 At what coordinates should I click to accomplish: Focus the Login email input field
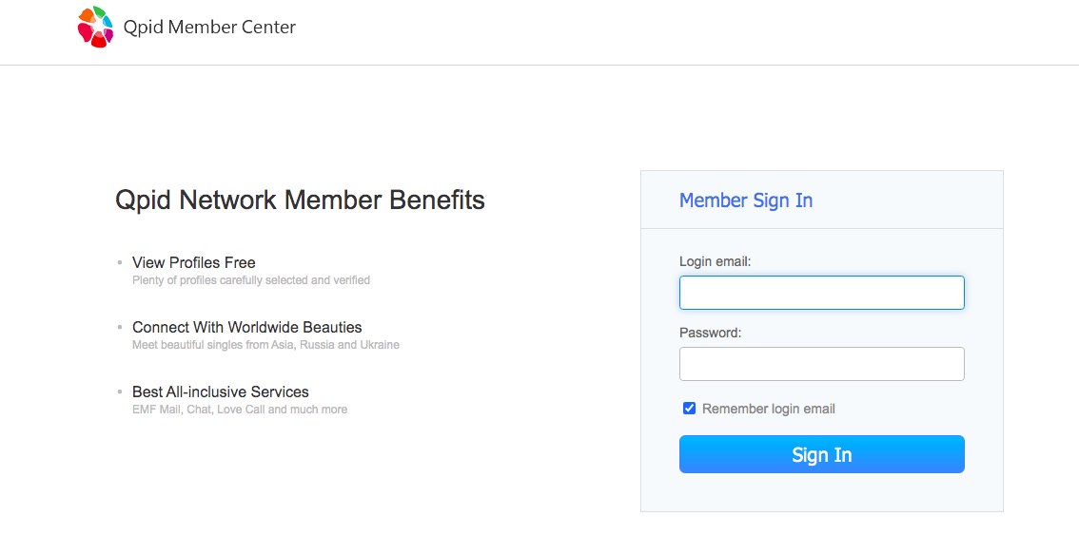click(x=821, y=293)
